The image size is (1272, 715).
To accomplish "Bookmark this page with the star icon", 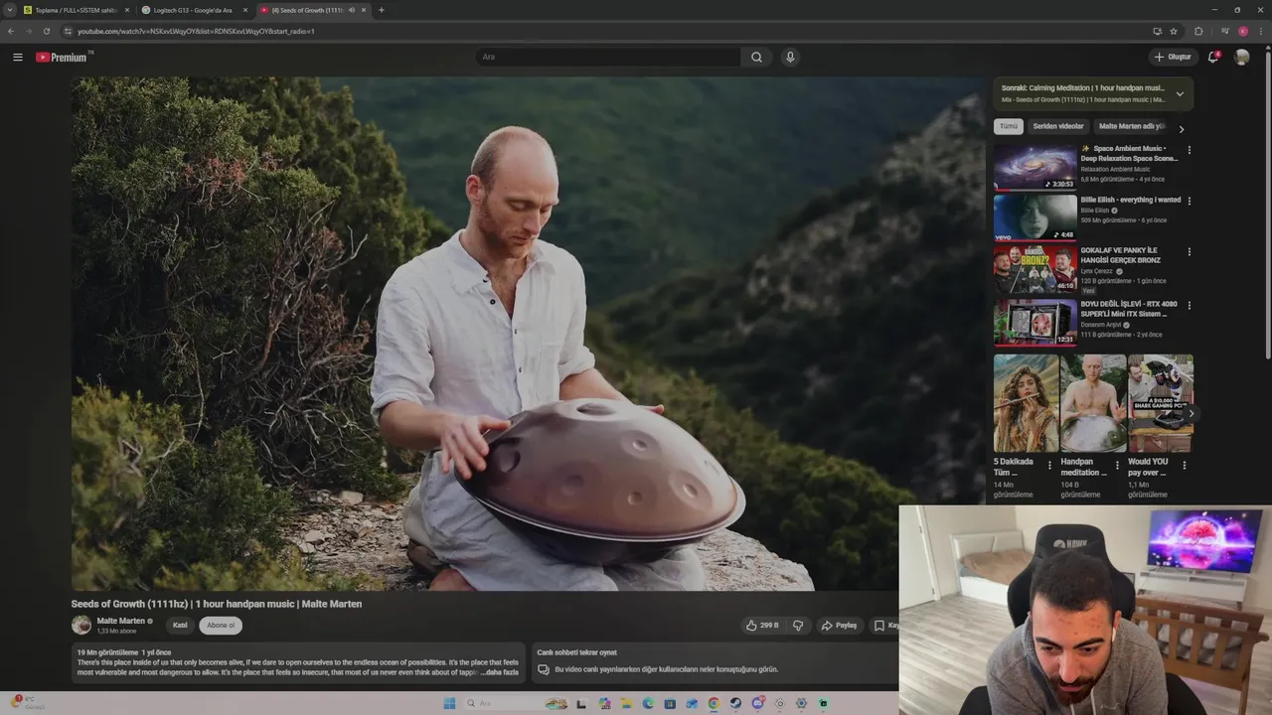I will [1174, 31].
